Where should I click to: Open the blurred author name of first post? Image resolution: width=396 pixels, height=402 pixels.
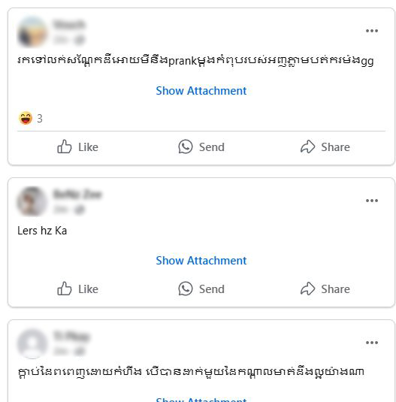coord(69,25)
